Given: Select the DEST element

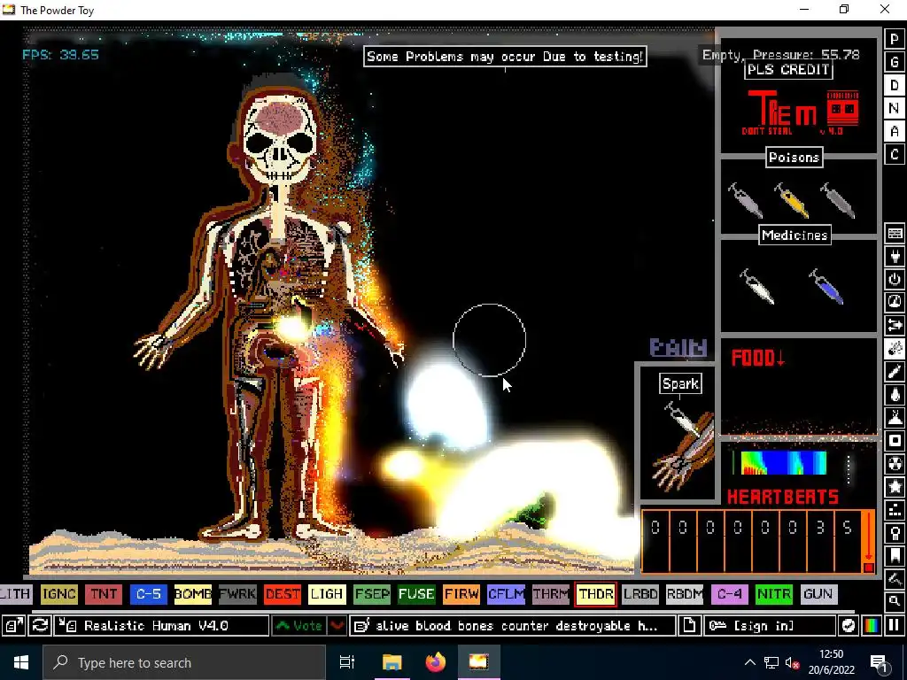Looking at the screenshot, I should click(283, 594).
